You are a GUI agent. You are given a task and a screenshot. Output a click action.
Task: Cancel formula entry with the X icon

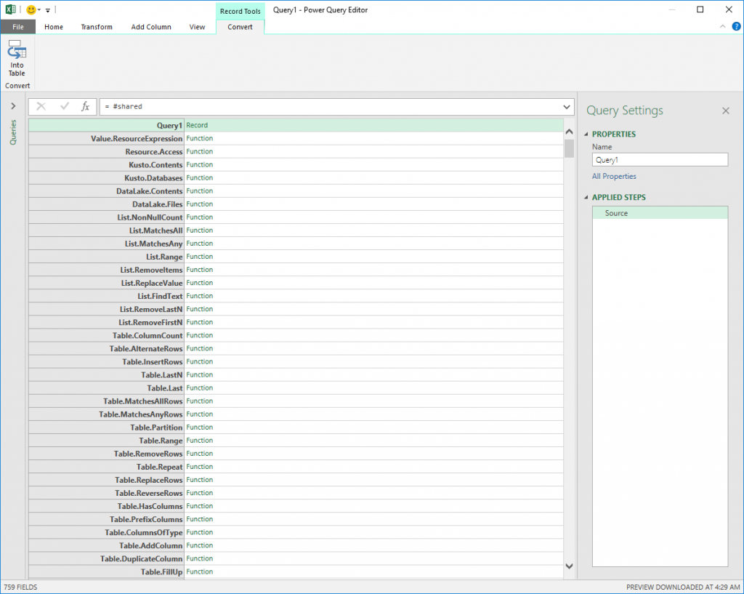(x=41, y=106)
